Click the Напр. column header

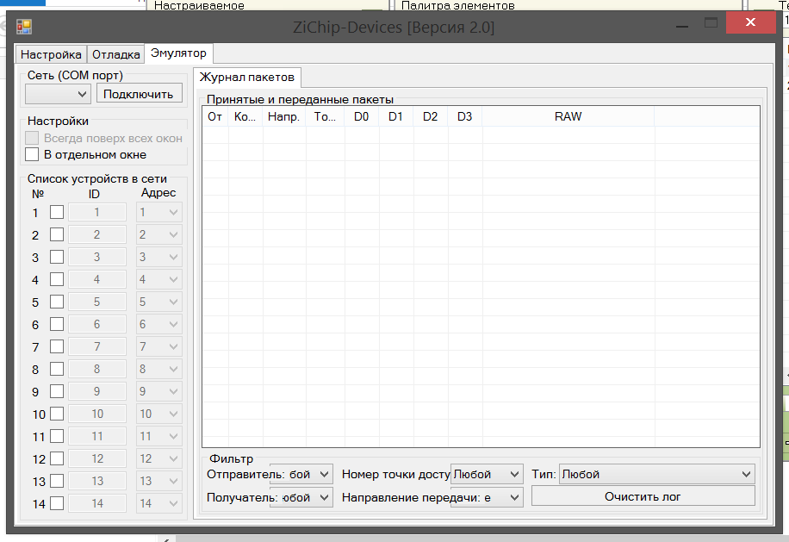283,116
